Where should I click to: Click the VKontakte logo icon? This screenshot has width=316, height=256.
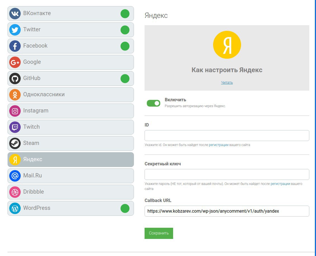(x=15, y=13)
